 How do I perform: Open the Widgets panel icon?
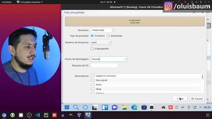pyautogui.click(x=105, y=107)
